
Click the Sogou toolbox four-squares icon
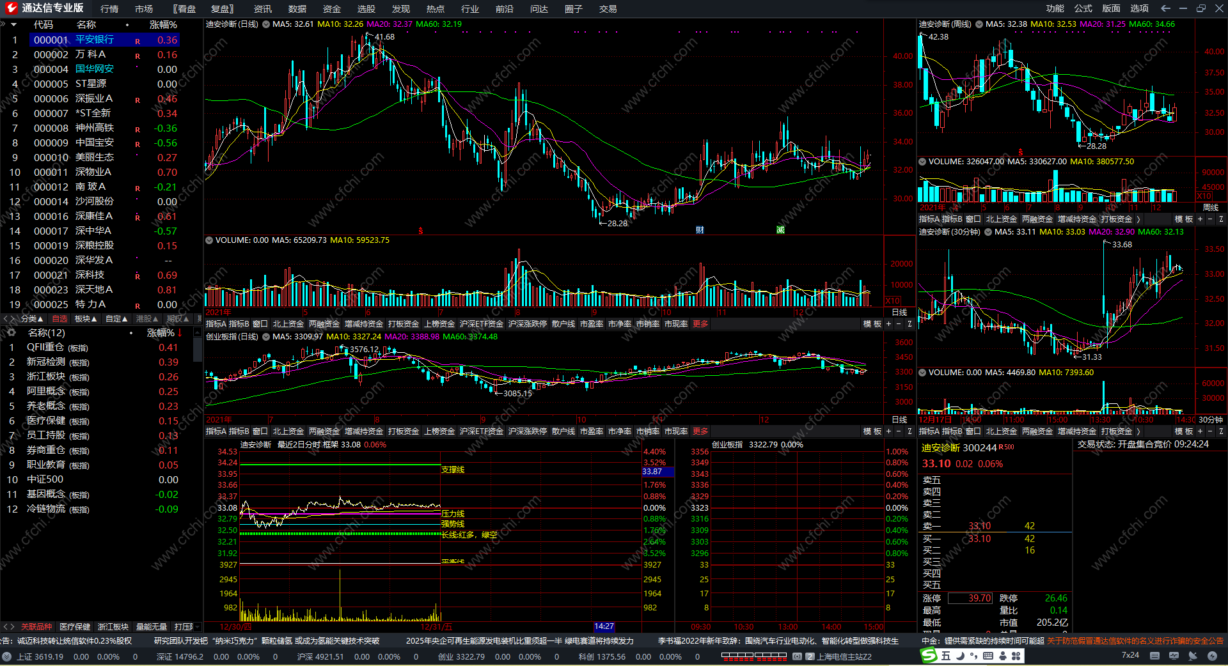coord(1016,656)
